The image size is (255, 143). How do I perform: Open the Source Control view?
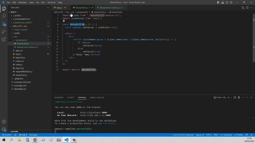pos(4,24)
